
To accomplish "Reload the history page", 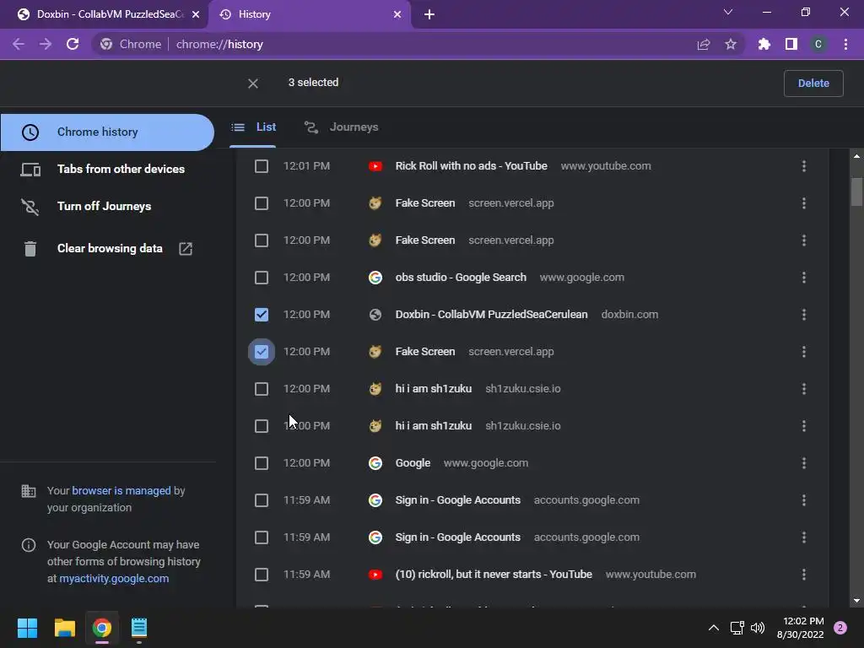I will point(73,44).
